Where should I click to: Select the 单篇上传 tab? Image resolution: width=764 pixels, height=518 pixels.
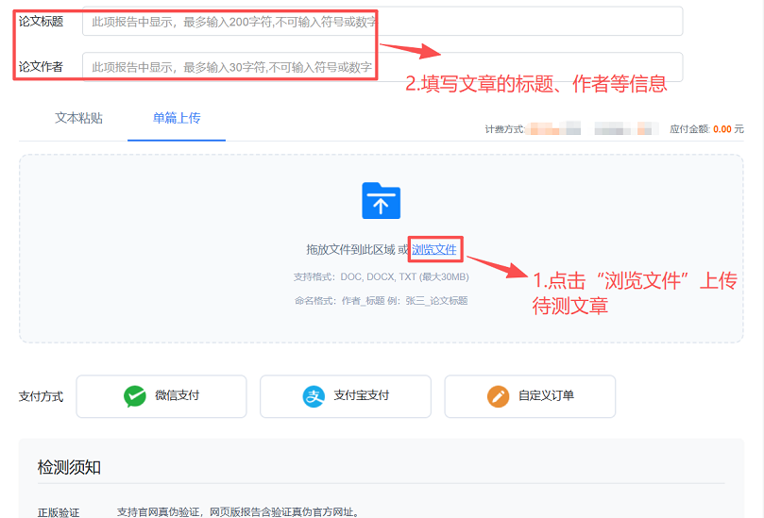(177, 119)
